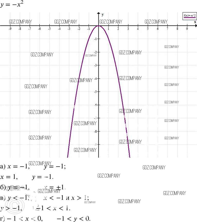Click the 'y' axis label
The image size is (197, 222).
(103, 14)
